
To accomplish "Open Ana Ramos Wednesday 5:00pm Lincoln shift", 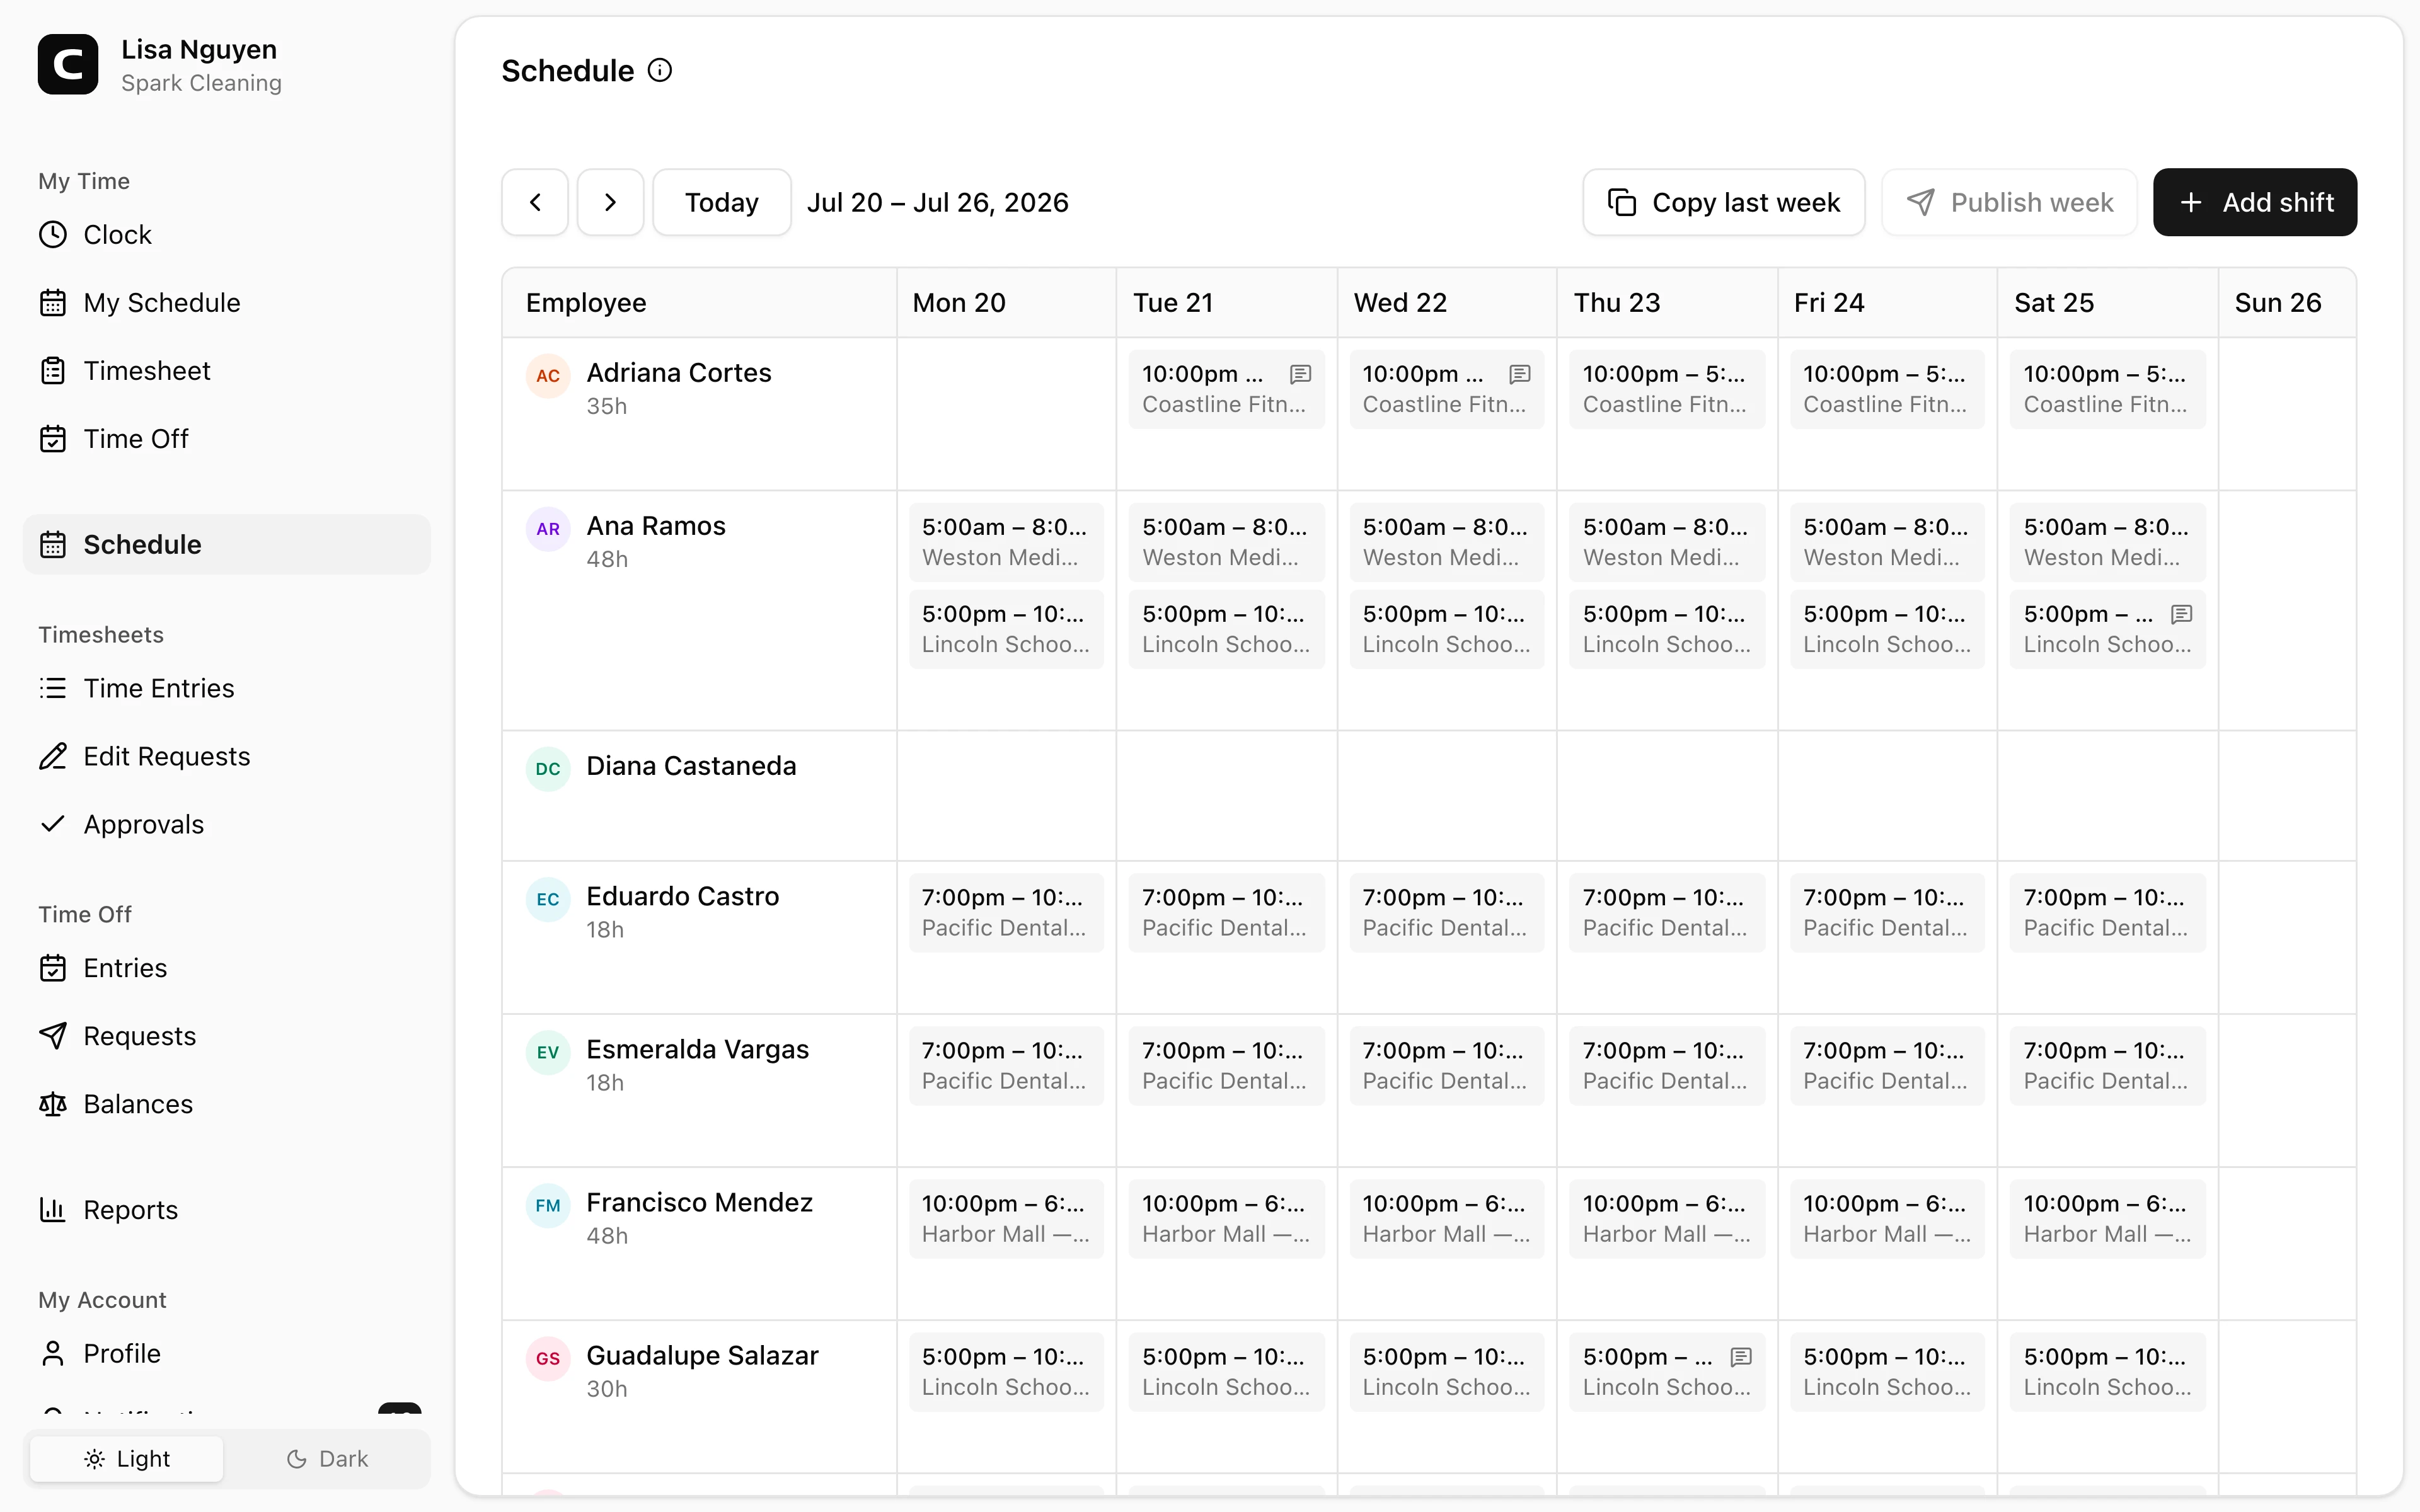I will [1447, 629].
